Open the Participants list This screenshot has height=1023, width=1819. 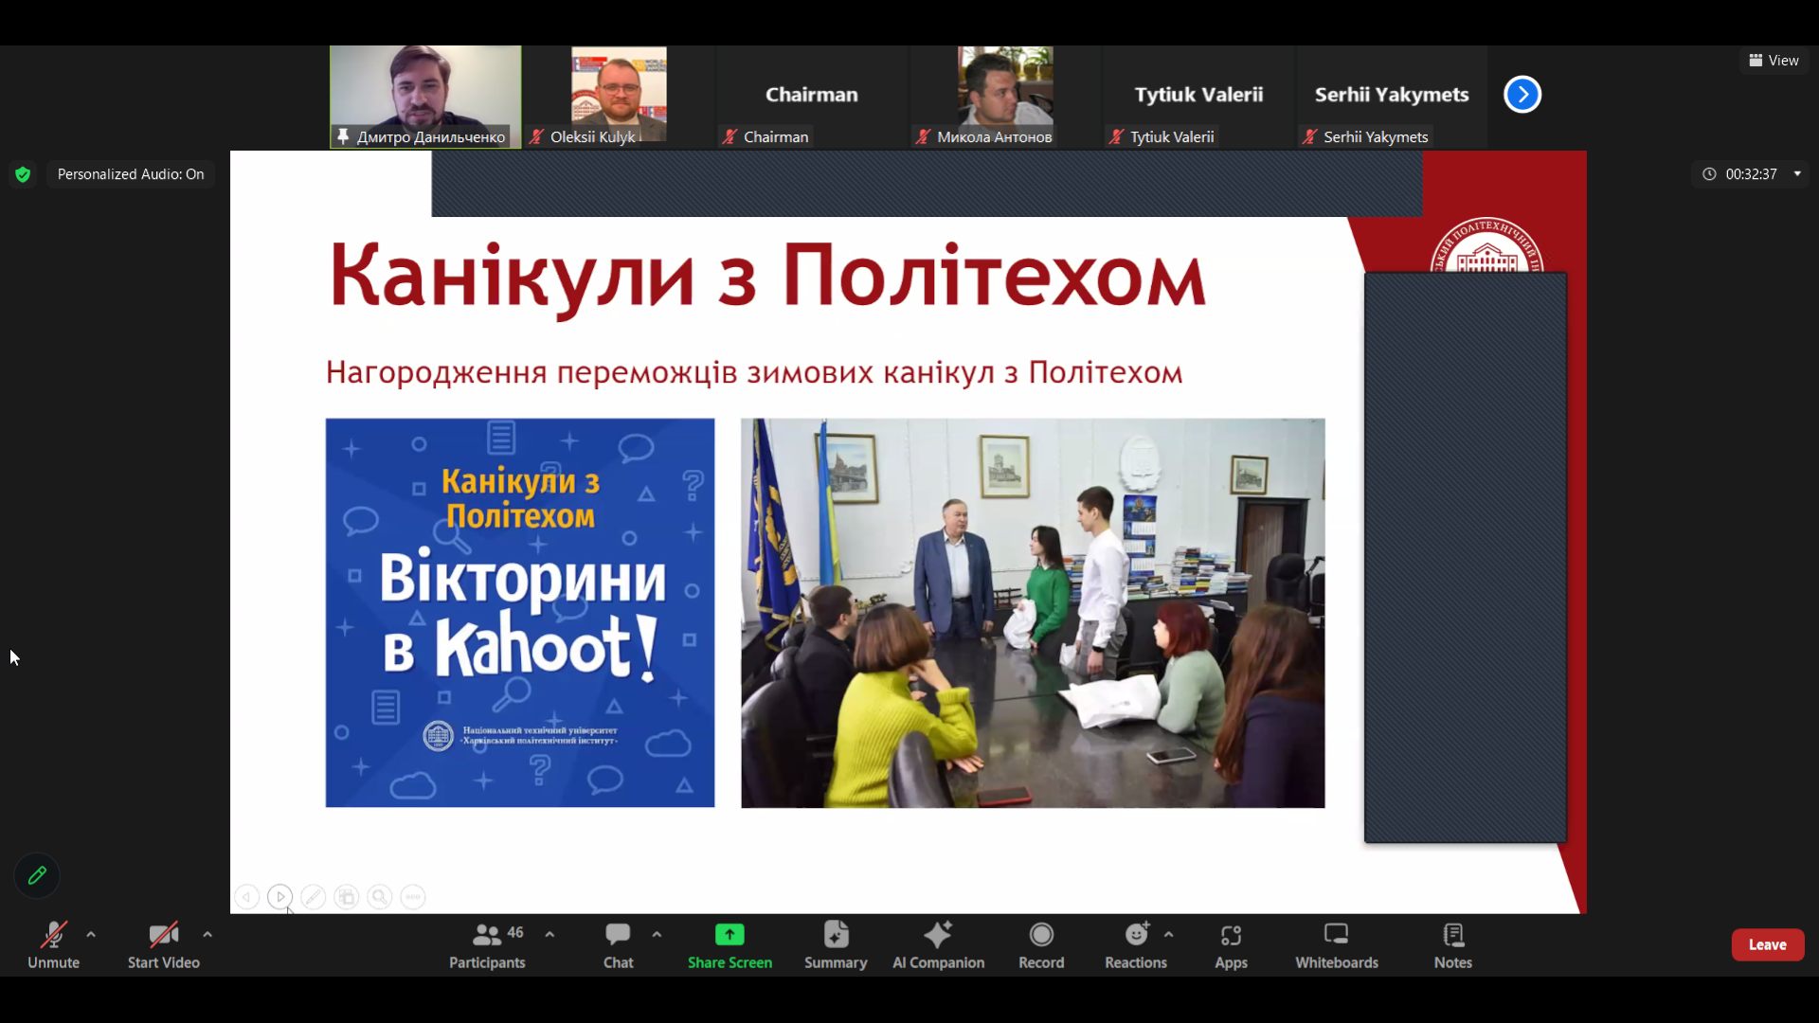[487, 944]
